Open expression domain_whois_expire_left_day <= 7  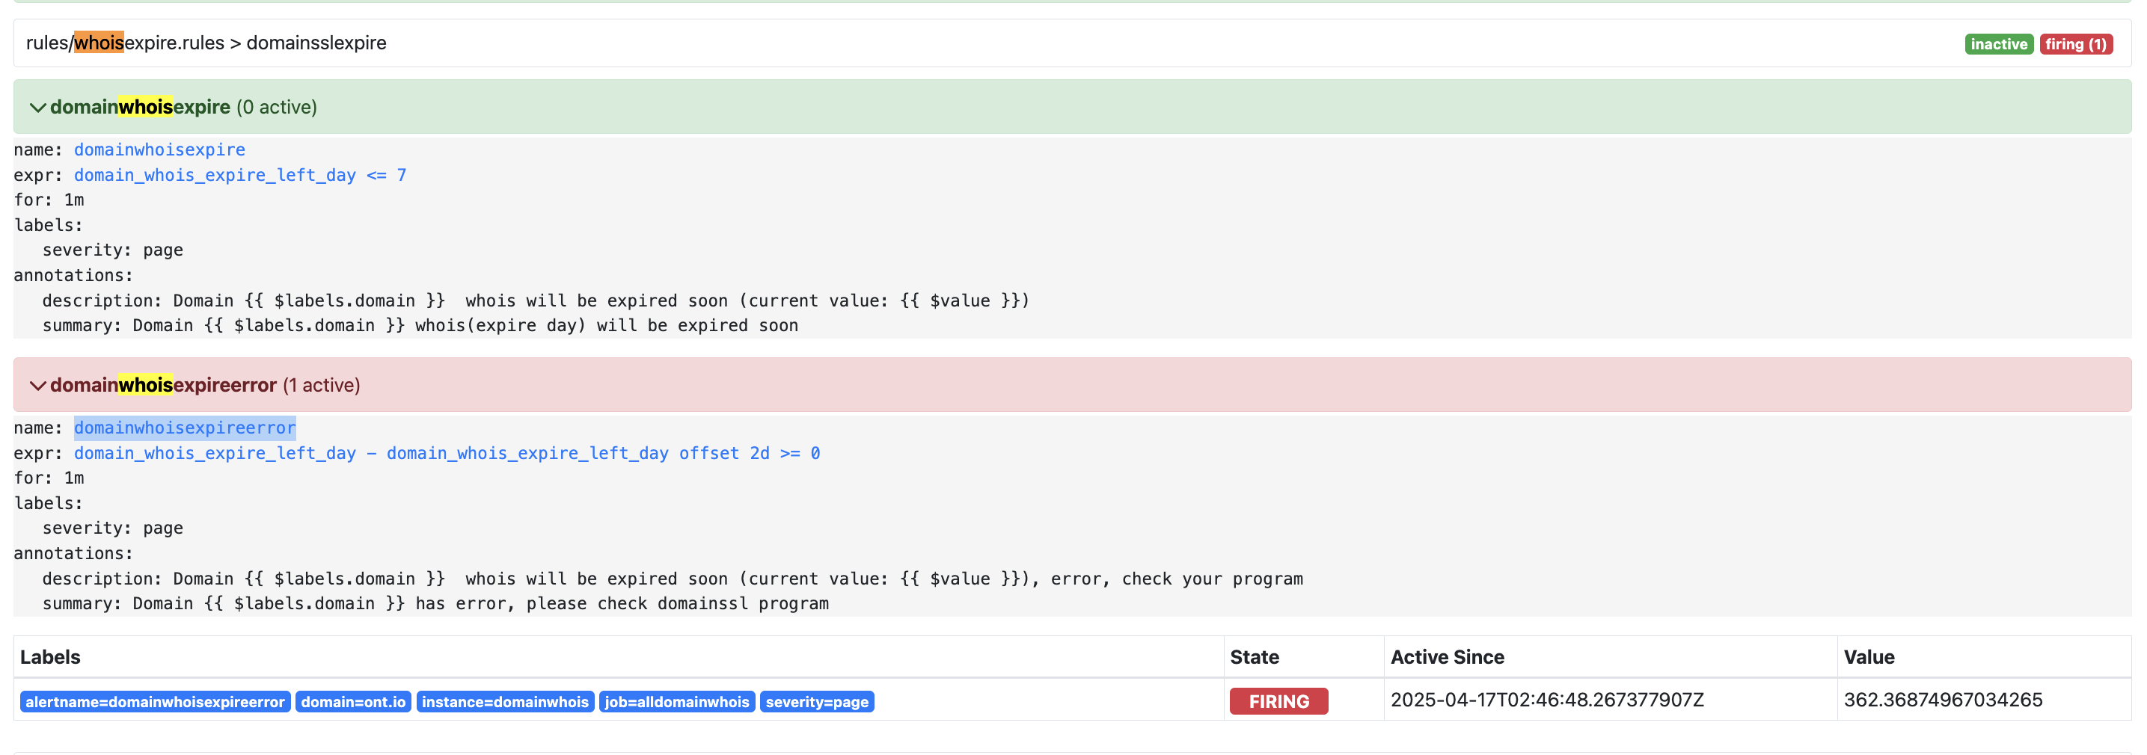240,175
